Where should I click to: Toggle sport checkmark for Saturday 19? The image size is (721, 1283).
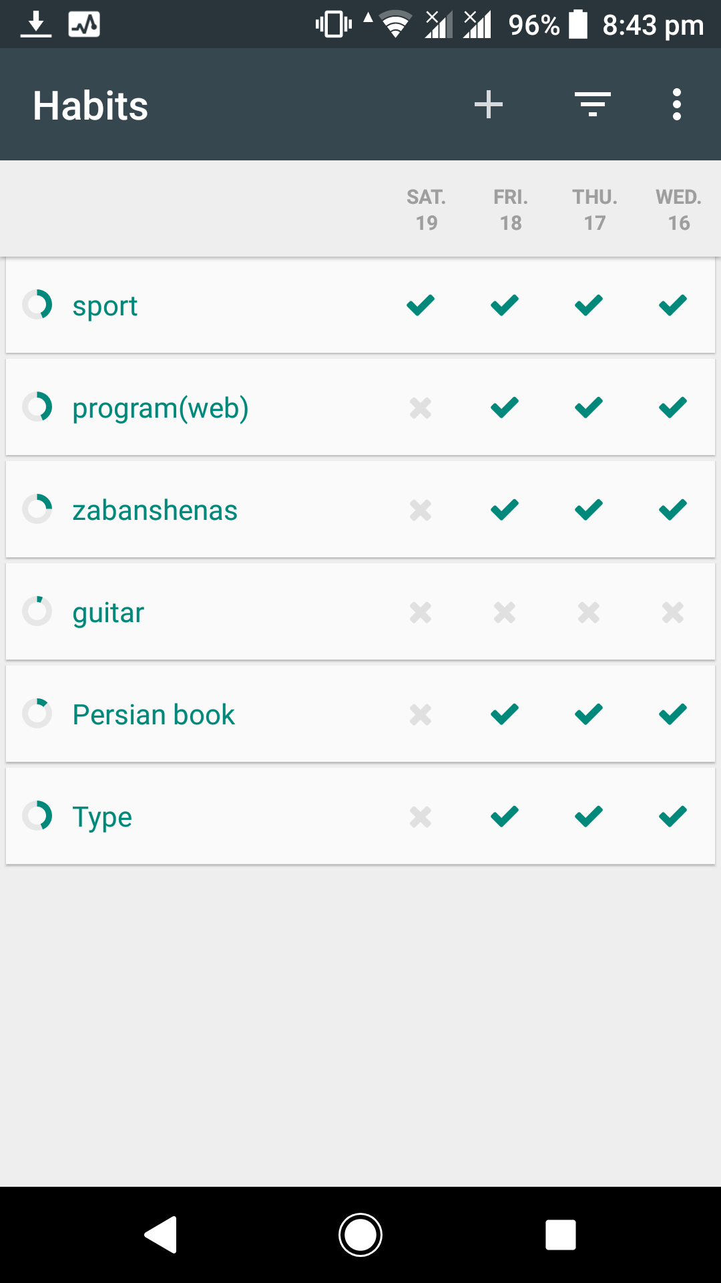pos(421,305)
